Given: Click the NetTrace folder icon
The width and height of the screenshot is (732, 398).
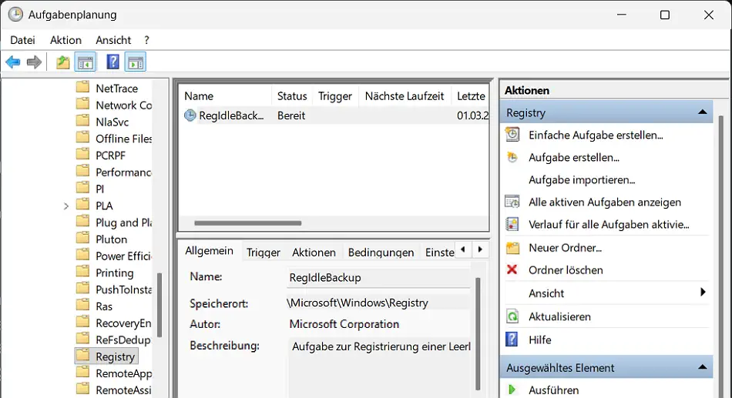Looking at the screenshot, I should click(82, 87).
